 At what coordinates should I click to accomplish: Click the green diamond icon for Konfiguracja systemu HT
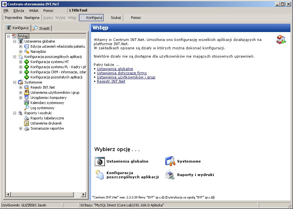pyautogui.click(x=27, y=62)
